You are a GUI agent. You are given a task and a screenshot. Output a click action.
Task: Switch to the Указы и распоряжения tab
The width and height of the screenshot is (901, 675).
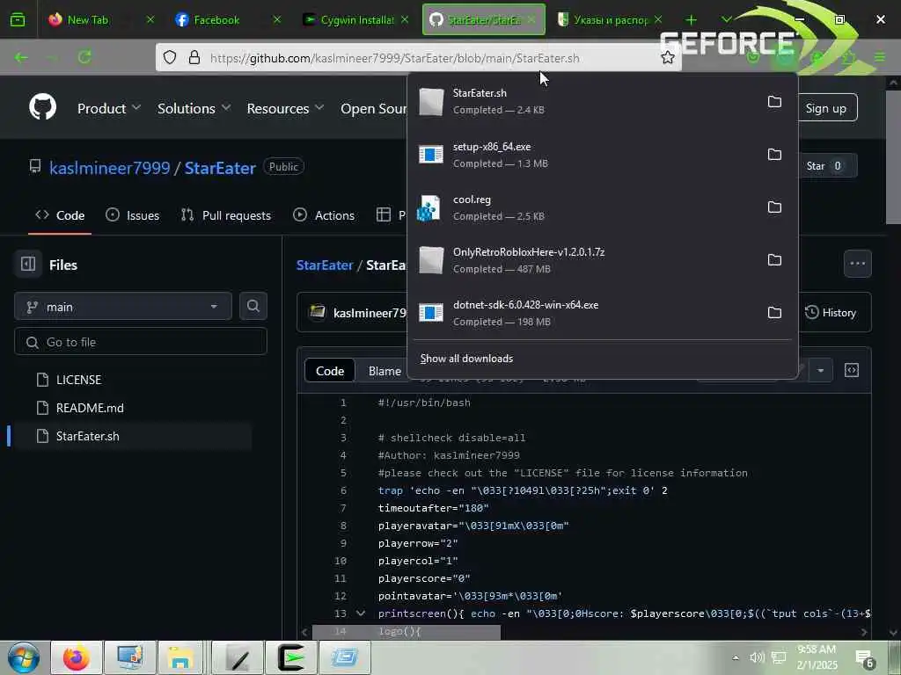point(611,20)
